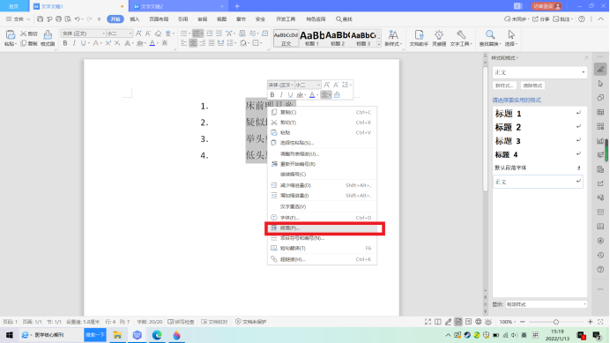The height and width of the screenshot is (343, 610).
Task: Apply the Heading 1 style from the ribbon gallery
Action: pos(312,38)
